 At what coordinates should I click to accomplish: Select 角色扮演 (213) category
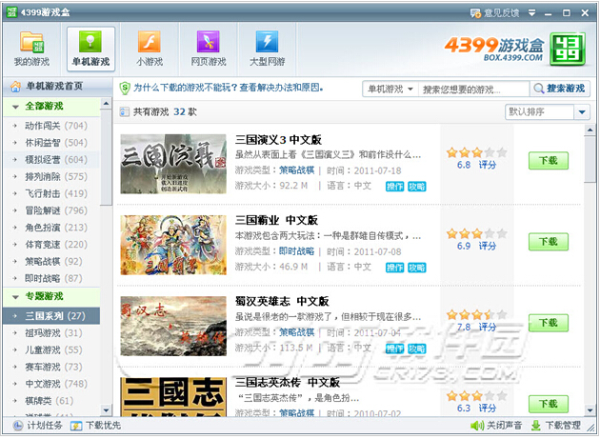pyautogui.click(x=51, y=228)
